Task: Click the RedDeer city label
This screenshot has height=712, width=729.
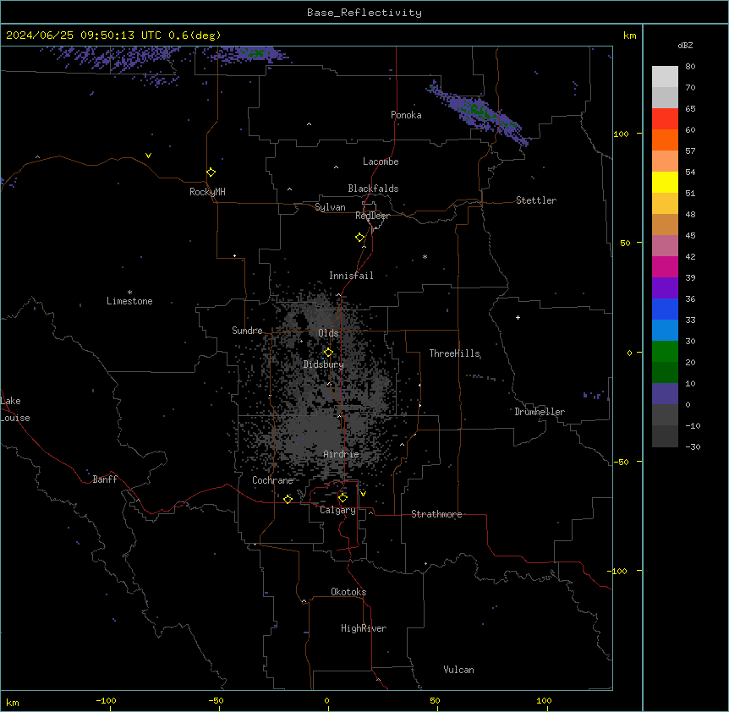Action: [372, 216]
